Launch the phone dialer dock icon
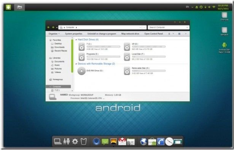234x150 pixels. pyautogui.click(x=161, y=142)
